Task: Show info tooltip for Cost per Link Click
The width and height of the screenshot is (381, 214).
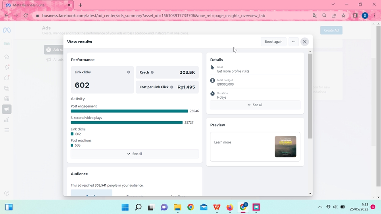Action: point(172,87)
